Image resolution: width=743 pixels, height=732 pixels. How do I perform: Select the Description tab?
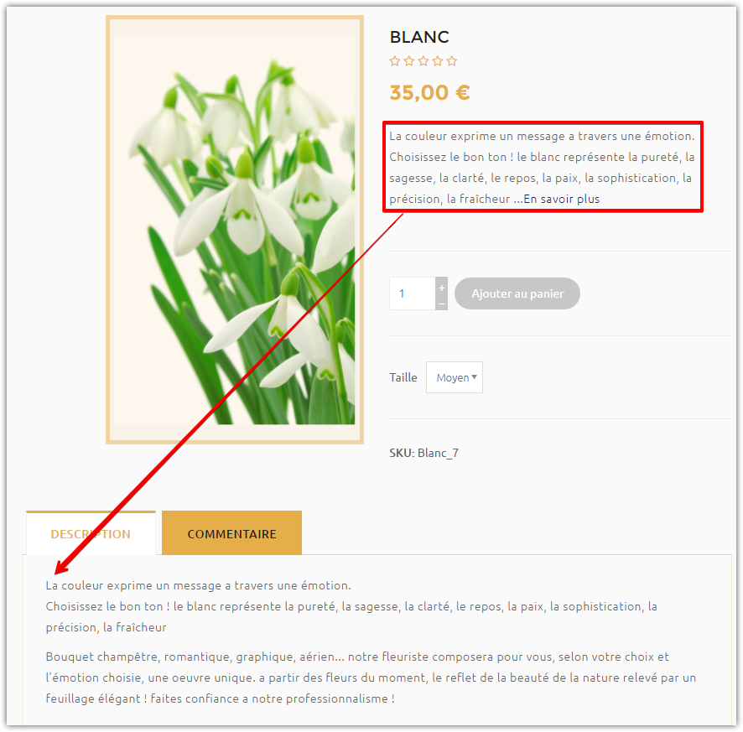pos(91,533)
